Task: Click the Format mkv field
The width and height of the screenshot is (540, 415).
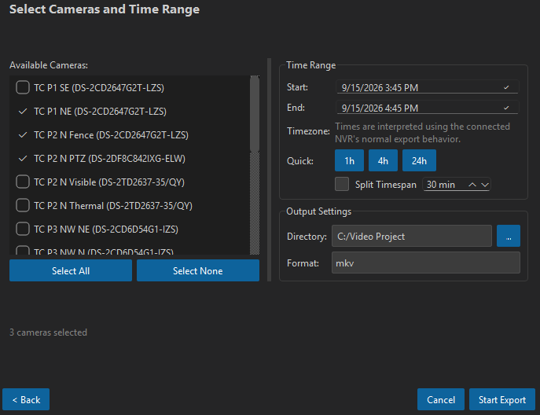Action: [x=426, y=263]
